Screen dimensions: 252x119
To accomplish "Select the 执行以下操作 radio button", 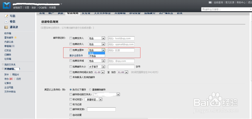I will coord(71,90).
